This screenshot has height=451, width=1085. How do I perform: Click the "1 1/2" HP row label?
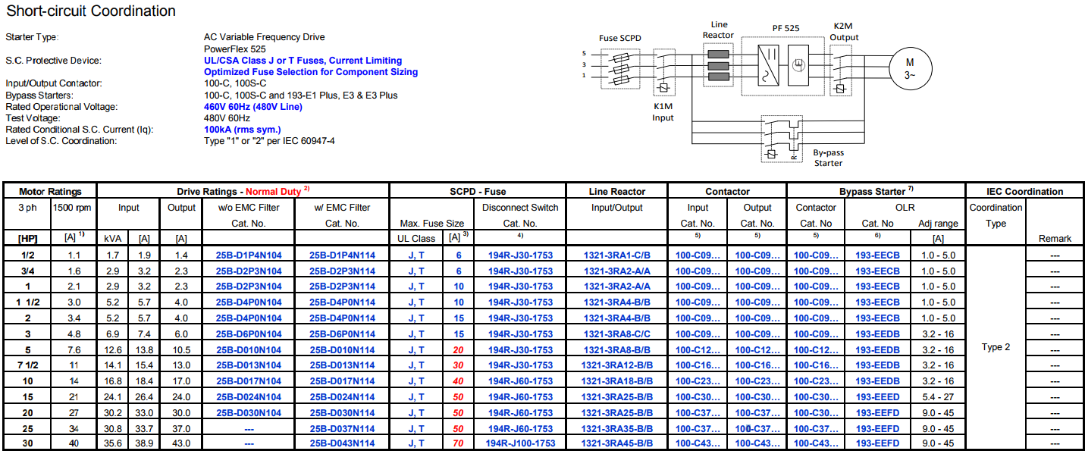[x=27, y=302]
